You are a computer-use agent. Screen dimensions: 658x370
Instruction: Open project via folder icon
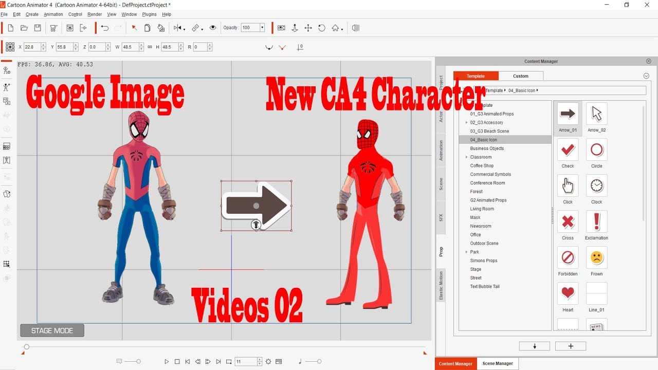pos(24,28)
